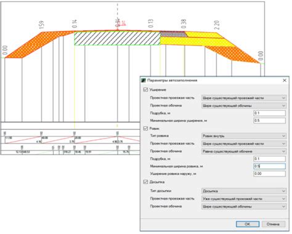Confirm settings with the OK button
Viewport: 292px width, 234px height.
248,224
